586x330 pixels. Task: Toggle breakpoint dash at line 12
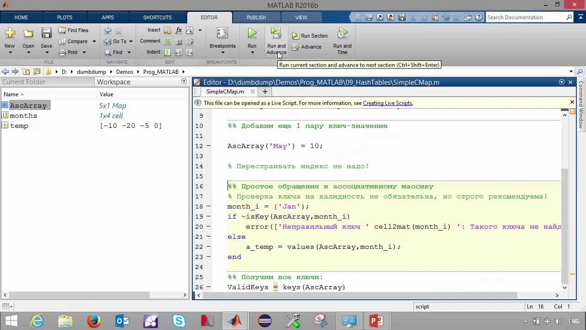point(208,146)
